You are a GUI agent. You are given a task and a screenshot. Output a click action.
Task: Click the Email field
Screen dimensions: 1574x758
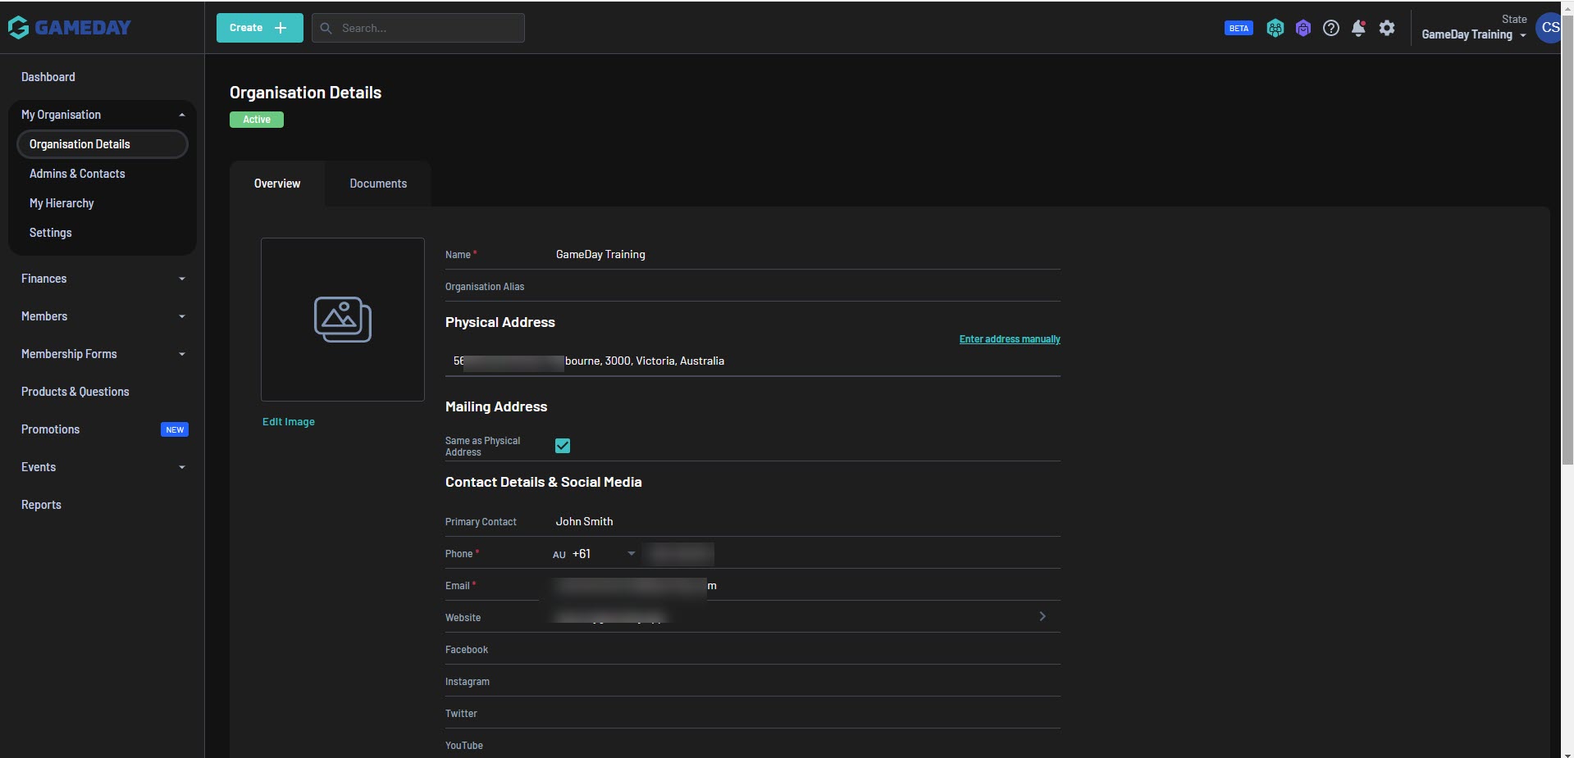(753, 585)
